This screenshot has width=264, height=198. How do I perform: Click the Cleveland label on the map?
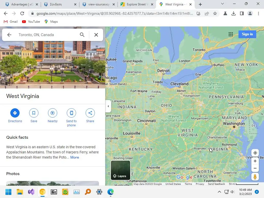pyautogui.click(x=179, y=84)
